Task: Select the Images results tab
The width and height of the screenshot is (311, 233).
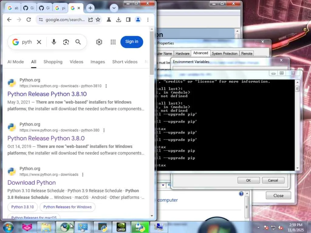Action: coord(97,62)
